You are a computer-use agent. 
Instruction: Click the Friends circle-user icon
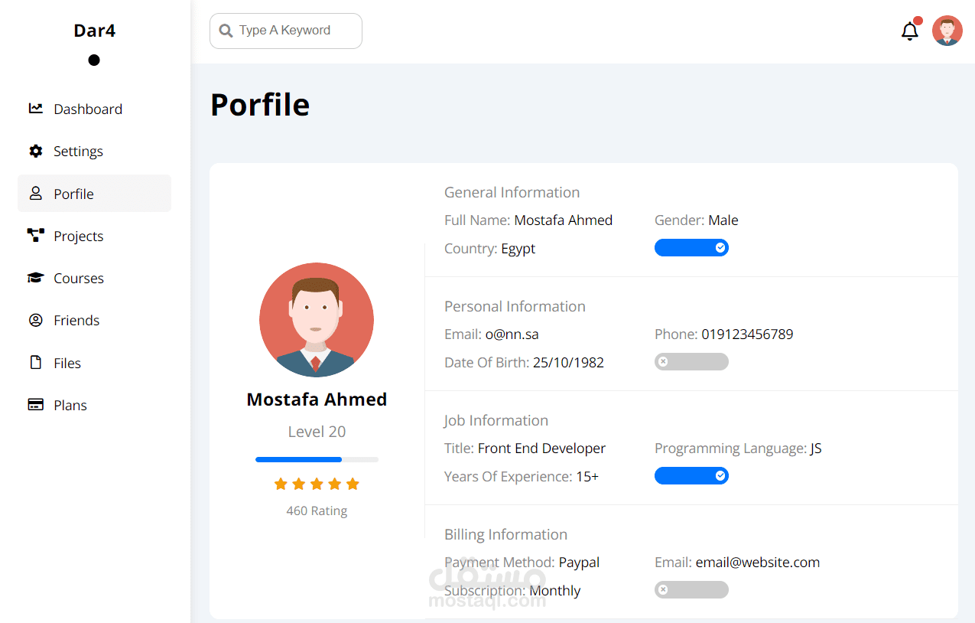pos(35,320)
